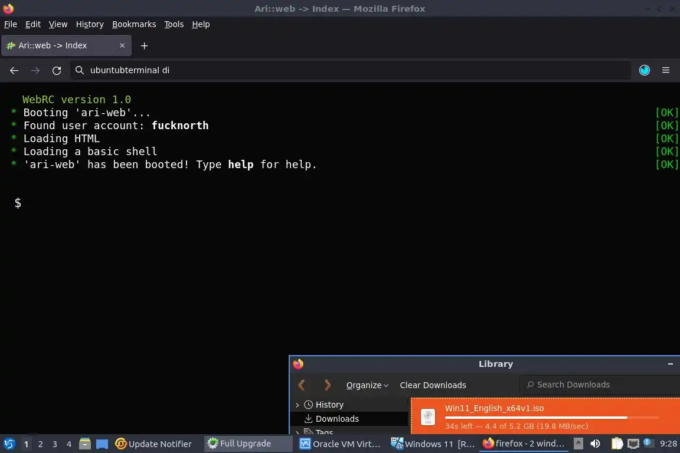Click the Clear Downloads button
680x453 pixels.
[433, 385]
